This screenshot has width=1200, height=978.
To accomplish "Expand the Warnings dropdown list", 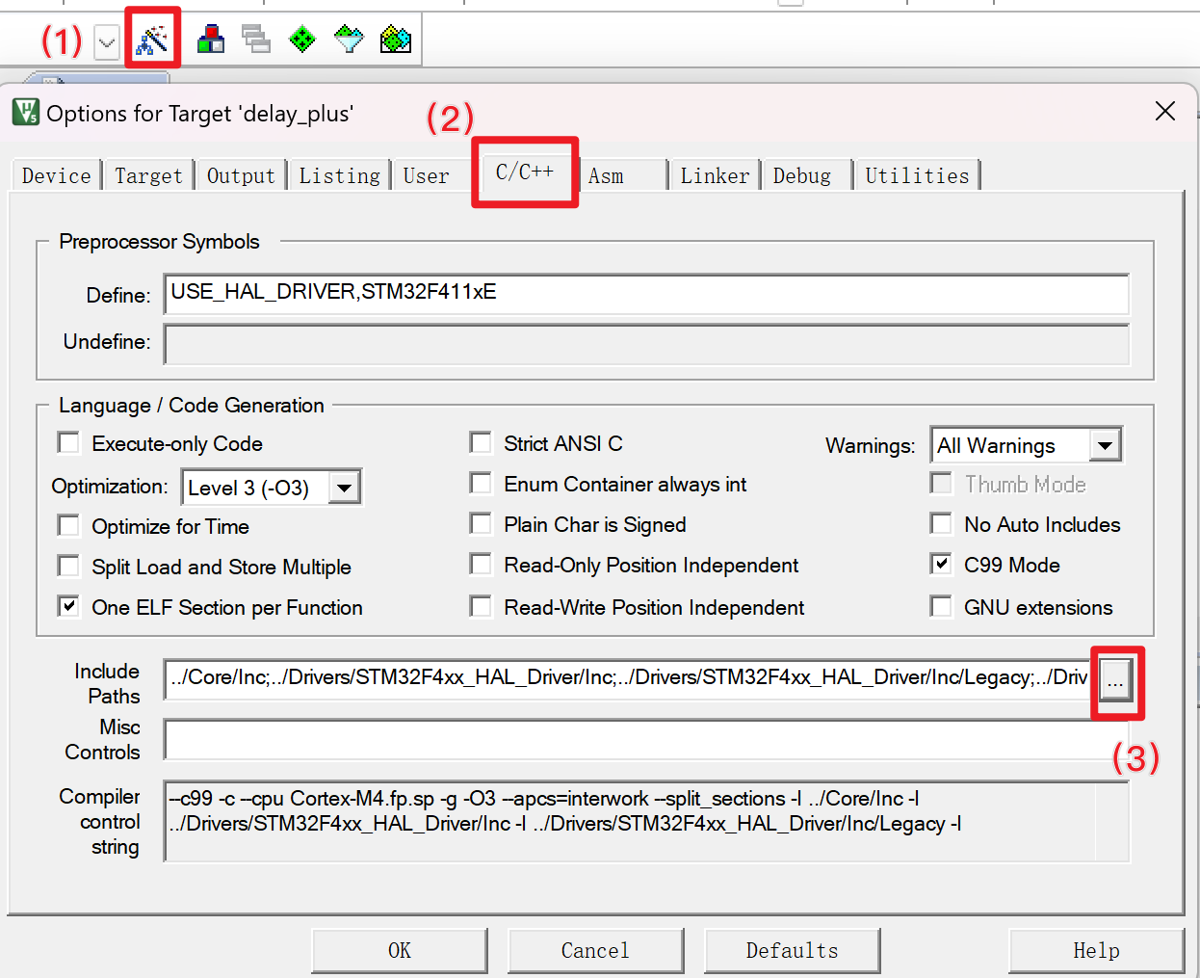I will click(x=1105, y=445).
